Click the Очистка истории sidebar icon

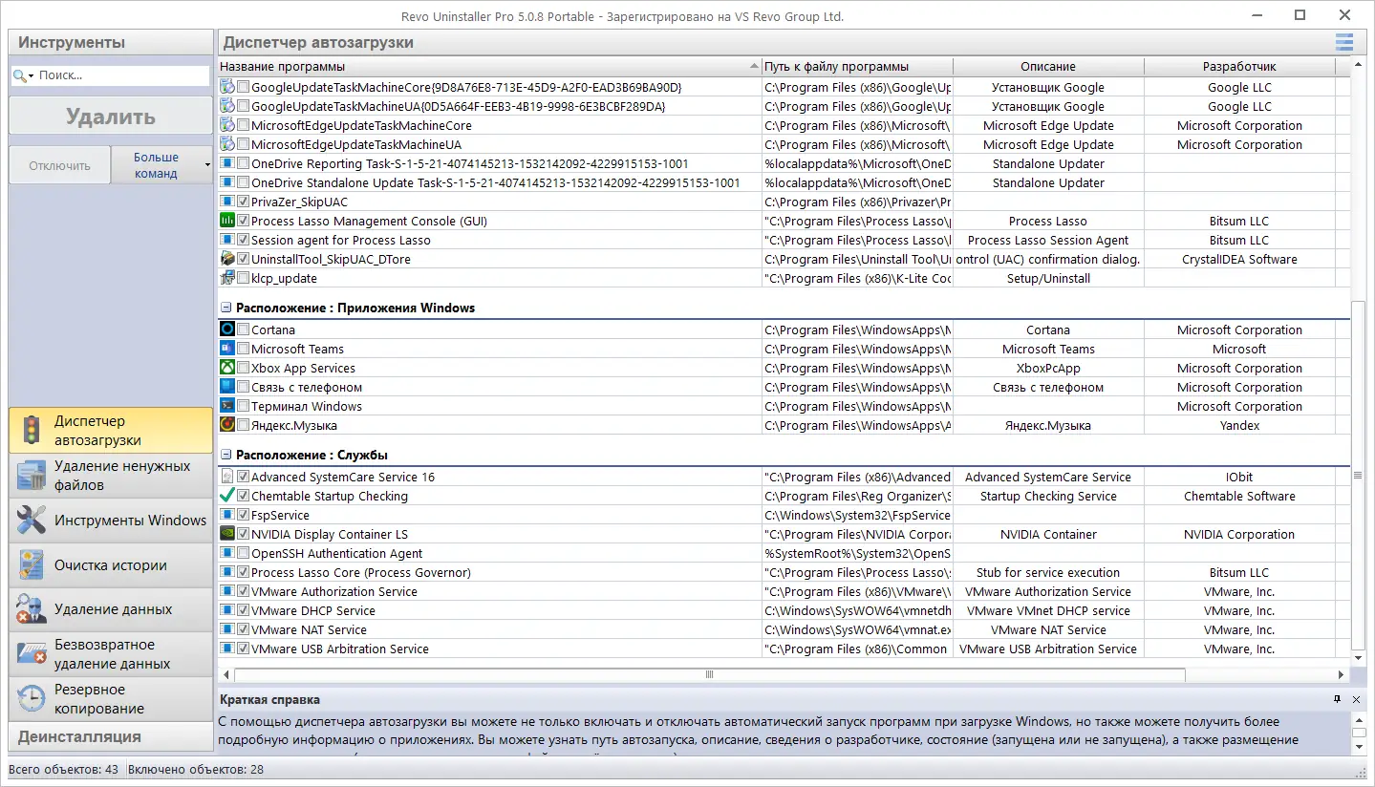32,565
